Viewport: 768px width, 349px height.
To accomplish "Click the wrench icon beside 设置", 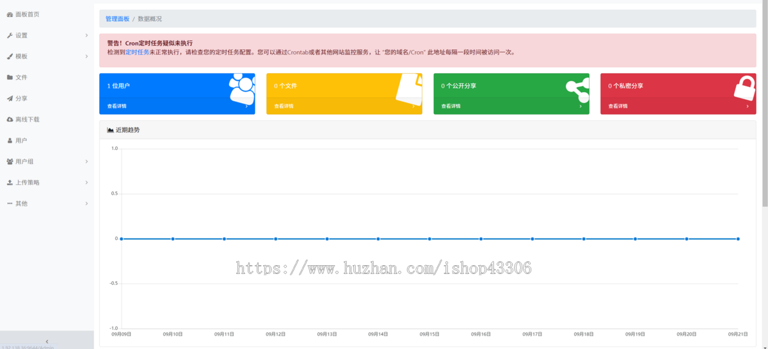I will click(x=10, y=35).
